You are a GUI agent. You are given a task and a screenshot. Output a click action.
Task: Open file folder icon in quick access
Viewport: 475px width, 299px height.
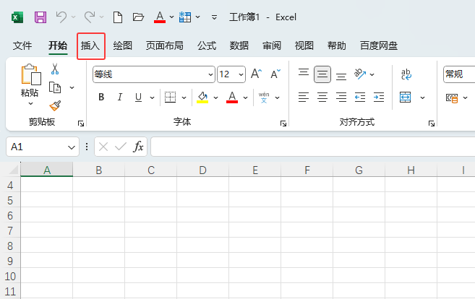click(x=138, y=17)
